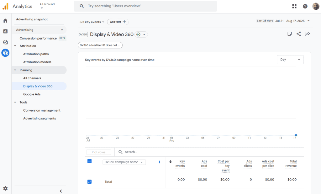This screenshot has height=194, width=321.
Task: Open the Day granularity dropdown
Action: (290, 60)
